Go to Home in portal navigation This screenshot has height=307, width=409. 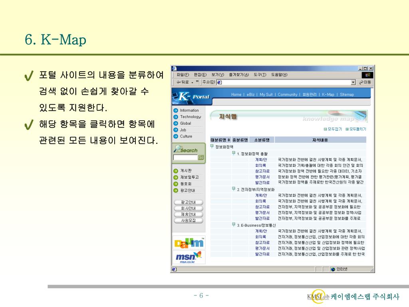(x=236, y=94)
